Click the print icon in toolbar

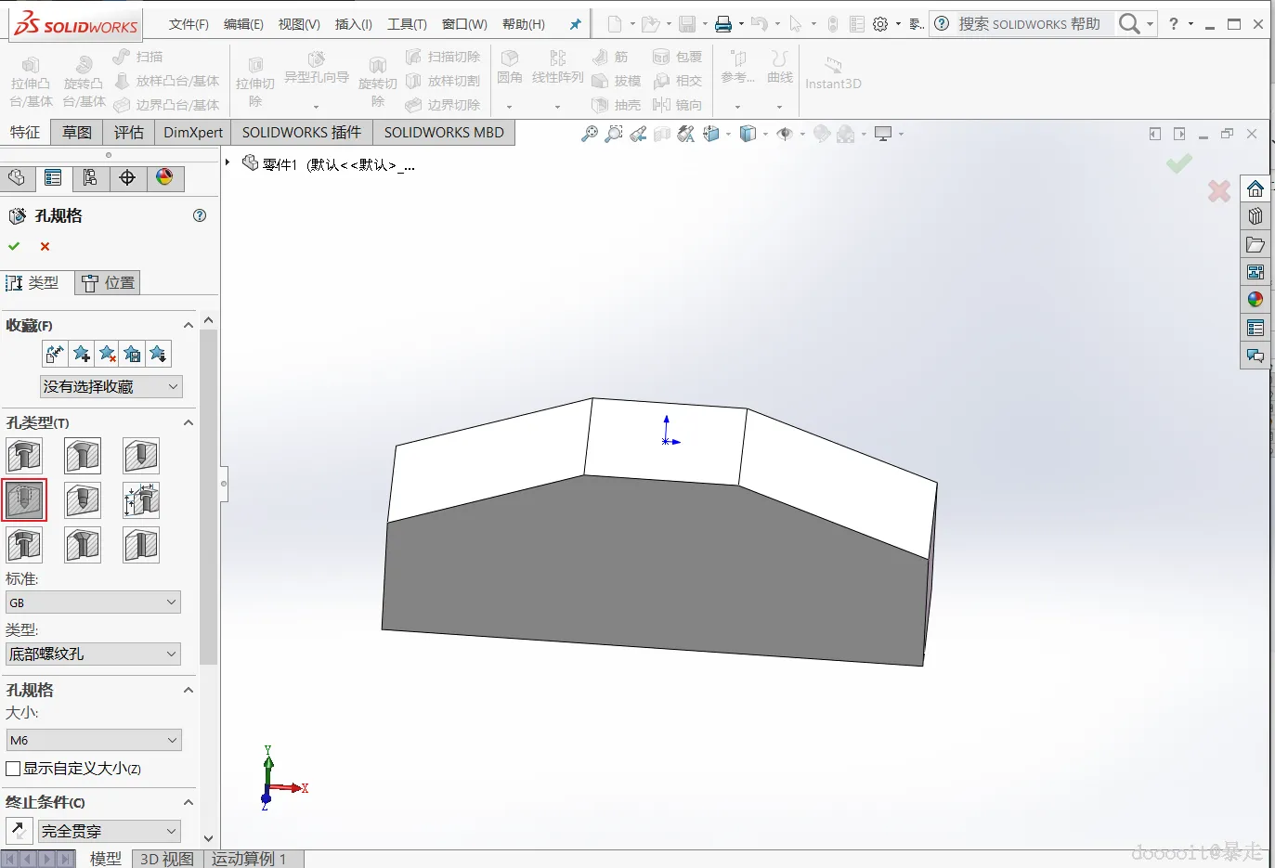click(723, 24)
